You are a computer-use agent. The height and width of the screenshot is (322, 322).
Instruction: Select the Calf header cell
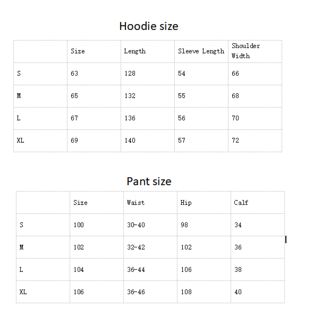[258, 203]
